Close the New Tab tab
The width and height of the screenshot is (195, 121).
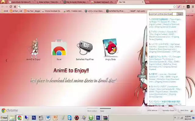pos(143,2)
